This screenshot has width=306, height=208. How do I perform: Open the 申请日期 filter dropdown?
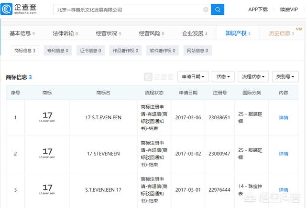[193, 76]
